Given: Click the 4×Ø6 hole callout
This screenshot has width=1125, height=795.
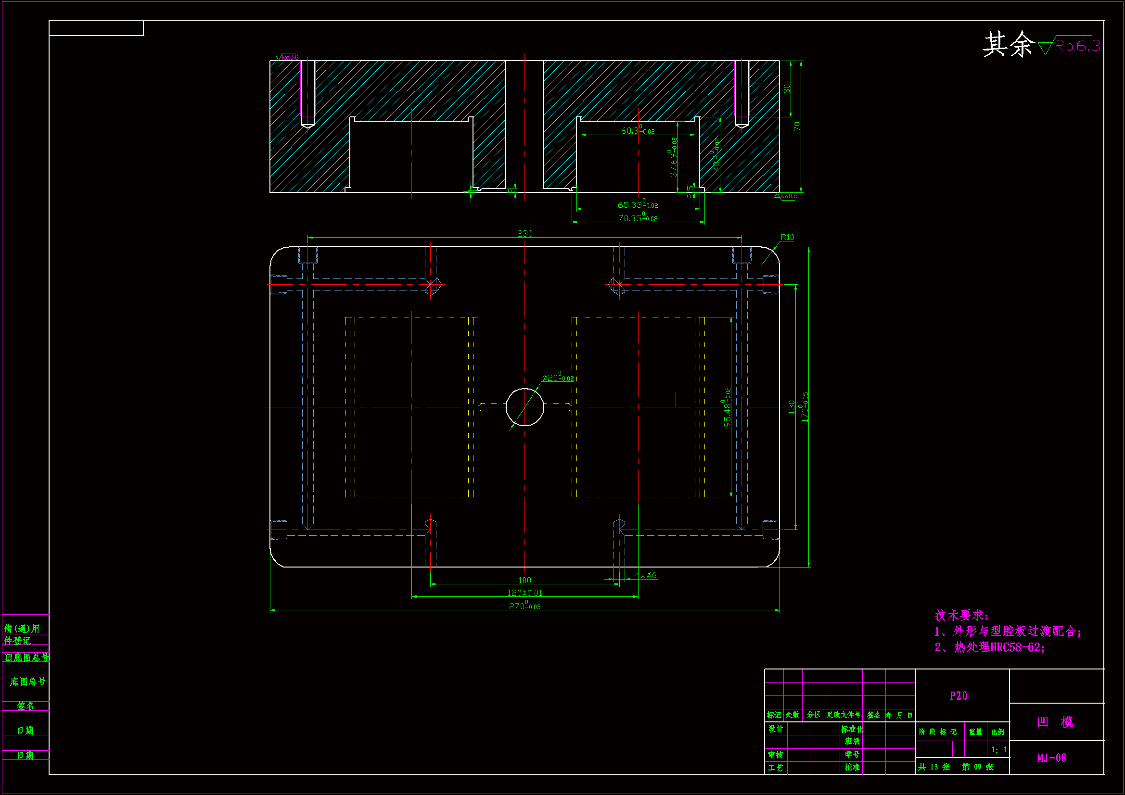Looking at the screenshot, I should 645,575.
